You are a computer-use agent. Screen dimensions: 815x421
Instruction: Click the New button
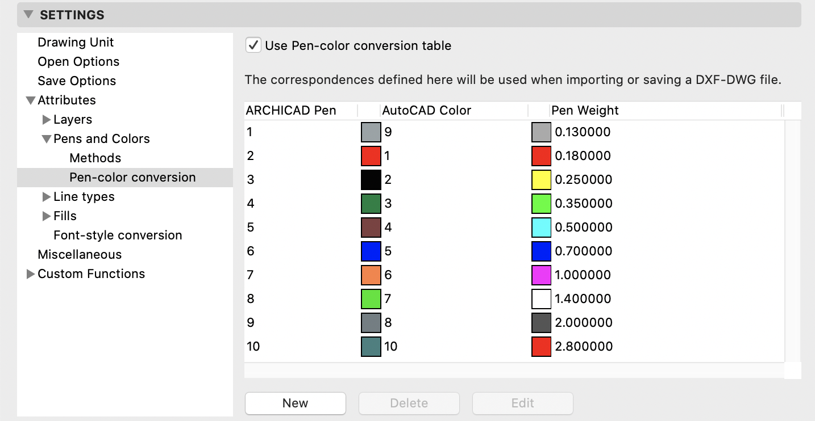point(296,403)
